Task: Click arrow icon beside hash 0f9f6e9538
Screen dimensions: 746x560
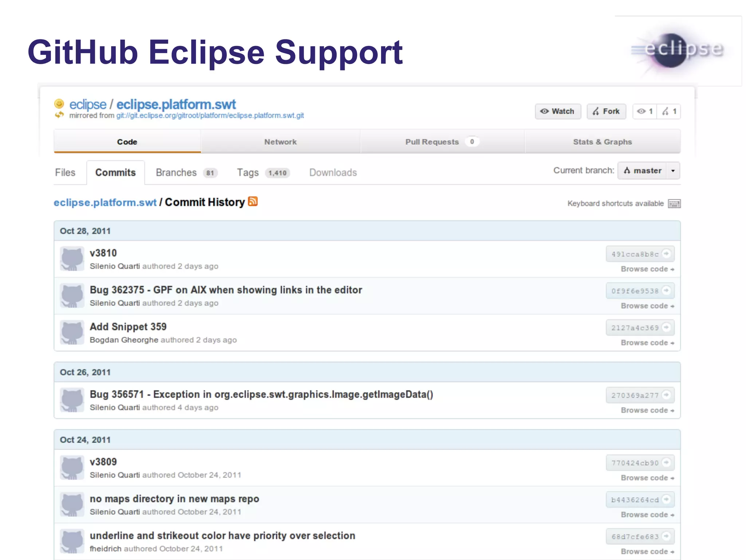Action: point(666,290)
